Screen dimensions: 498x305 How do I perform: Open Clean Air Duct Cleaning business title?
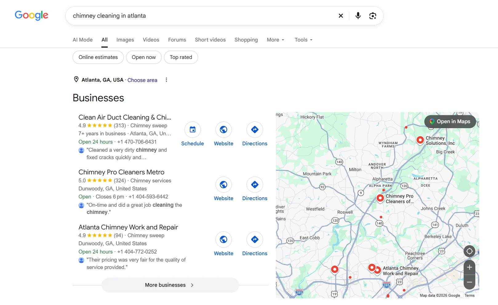click(125, 117)
